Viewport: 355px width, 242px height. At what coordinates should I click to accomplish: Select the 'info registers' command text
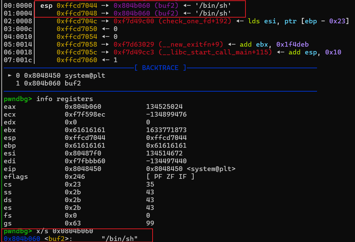(64, 99)
